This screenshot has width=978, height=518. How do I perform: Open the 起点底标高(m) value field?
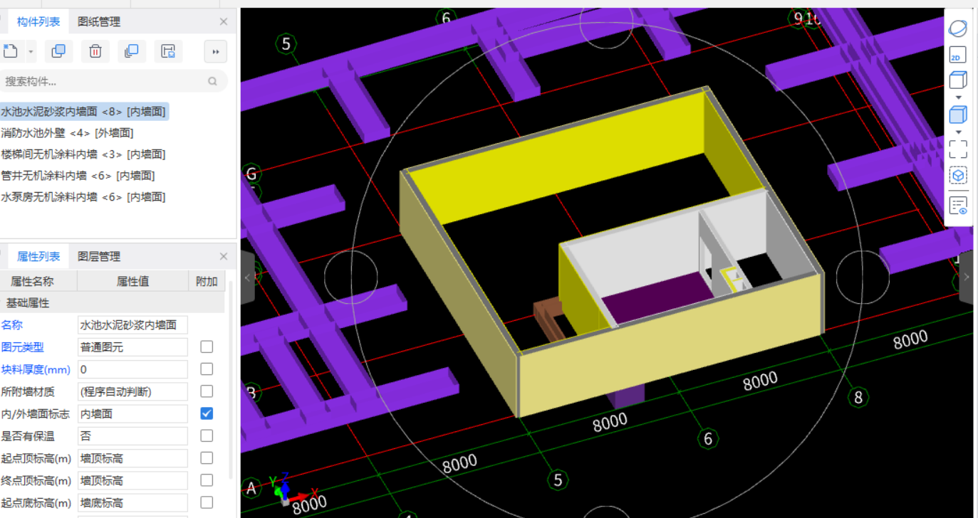click(x=132, y=502)
